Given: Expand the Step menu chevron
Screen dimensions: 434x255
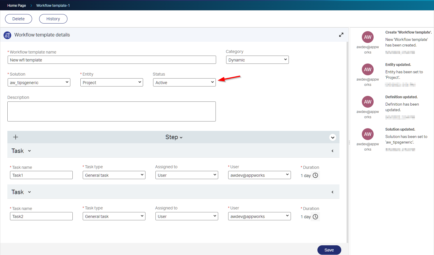Looking at the screenshot, I should point(181,138).
